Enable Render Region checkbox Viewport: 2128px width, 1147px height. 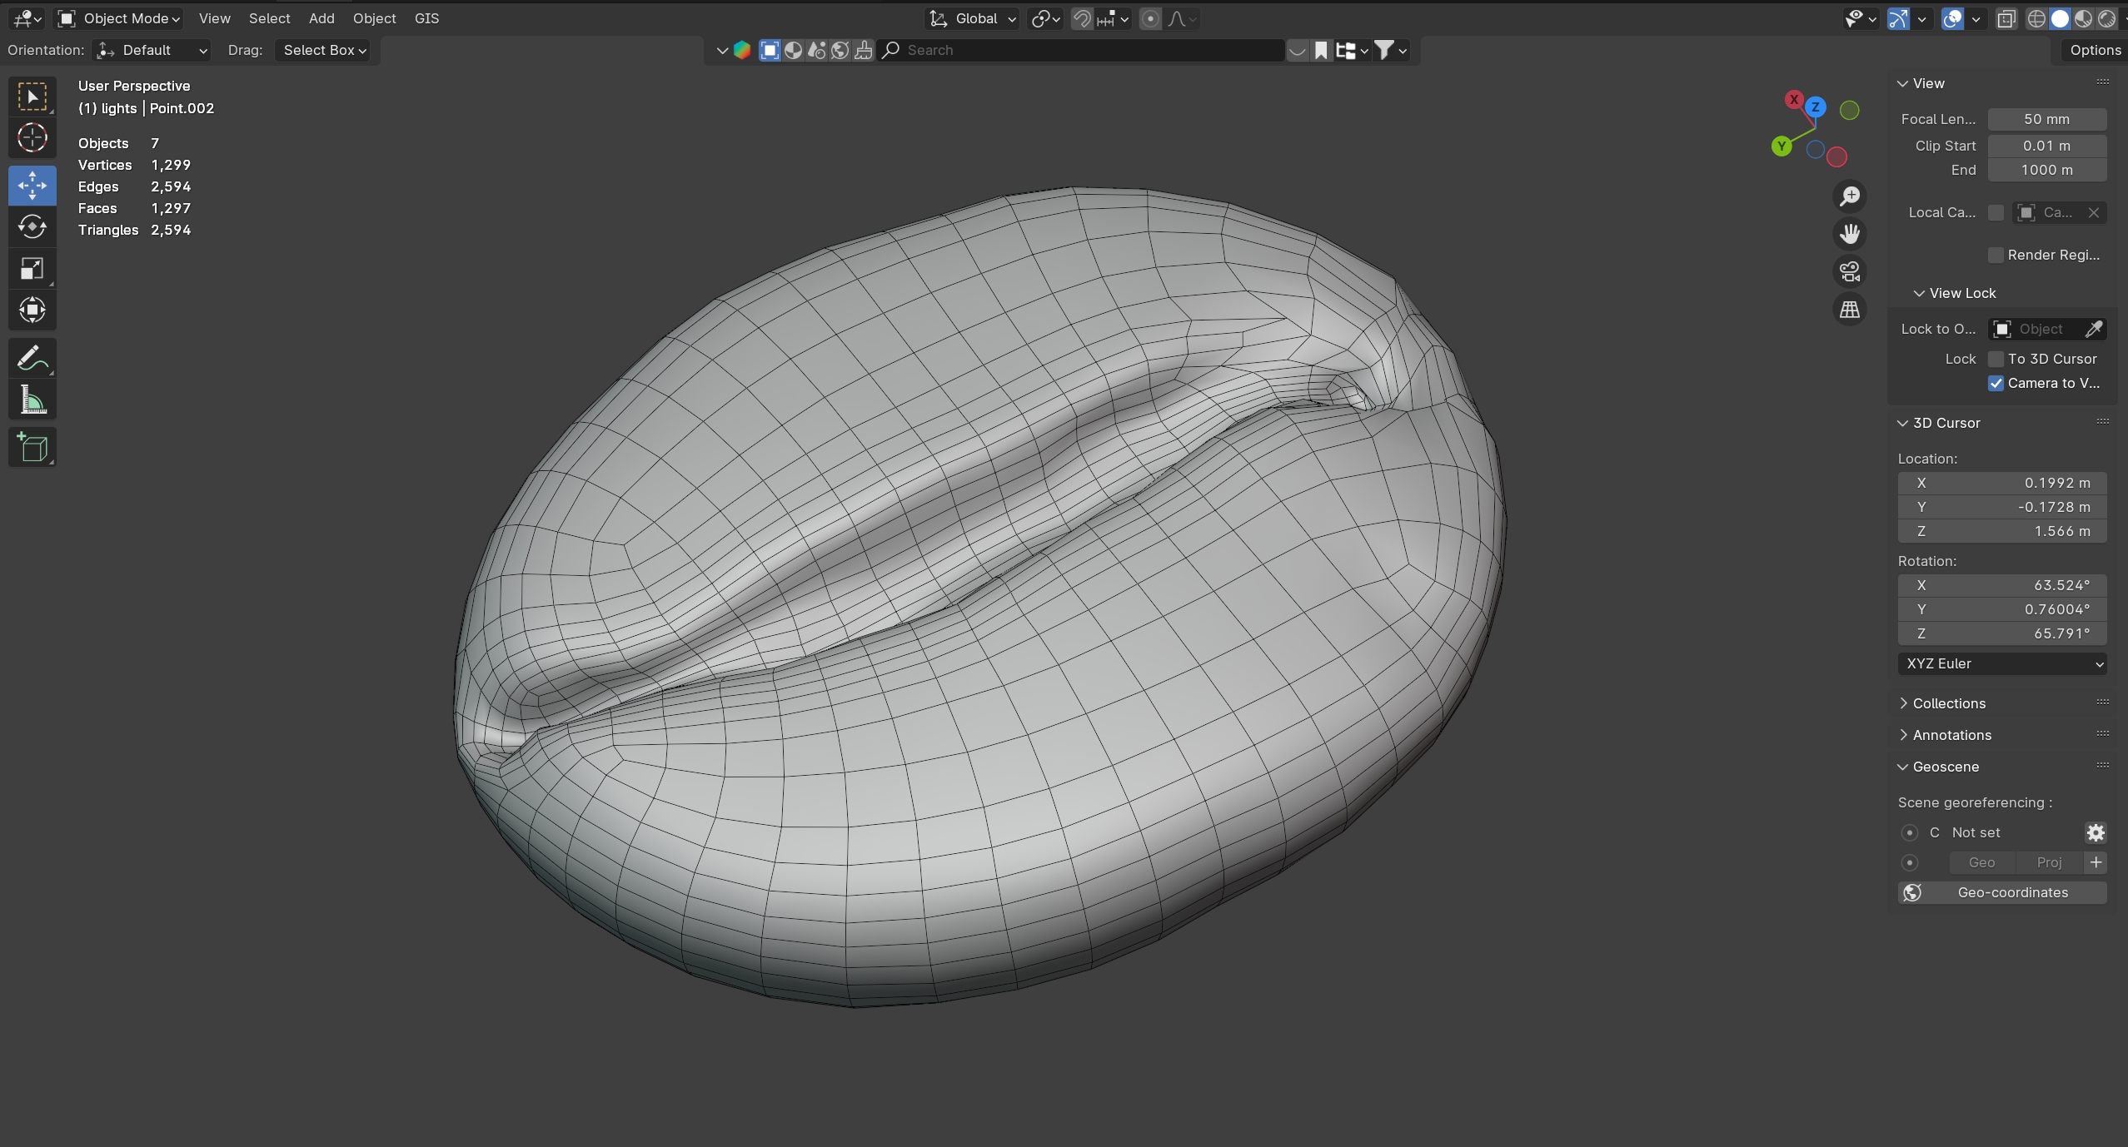pos(1996,255)
